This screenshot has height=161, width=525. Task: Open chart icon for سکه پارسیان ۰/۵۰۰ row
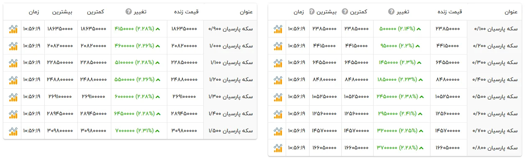[x=278, y=97]
